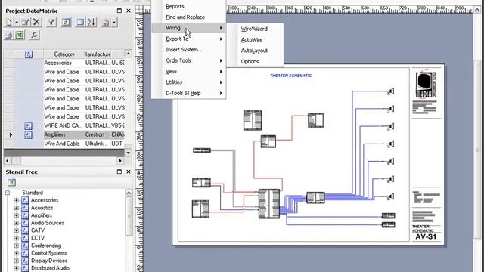The width and height of the screenshot is (484, 272).
Task: Expand the Accessories tree node
Action: [x=16, y=200]
